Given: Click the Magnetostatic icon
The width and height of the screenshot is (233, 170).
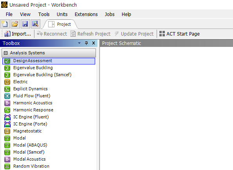Looking at the screenshot, I should click(x=7, y=131).
